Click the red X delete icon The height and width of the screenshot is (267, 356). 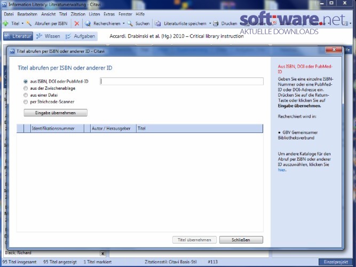[77, 23]
